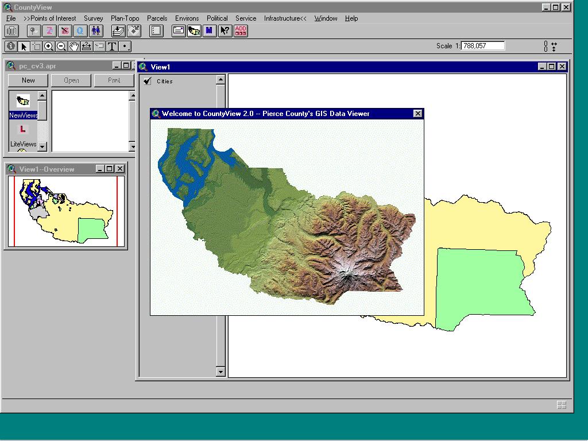
Task: Click the paintbrush icon in the top toolbar
Action: pos(134,31)
